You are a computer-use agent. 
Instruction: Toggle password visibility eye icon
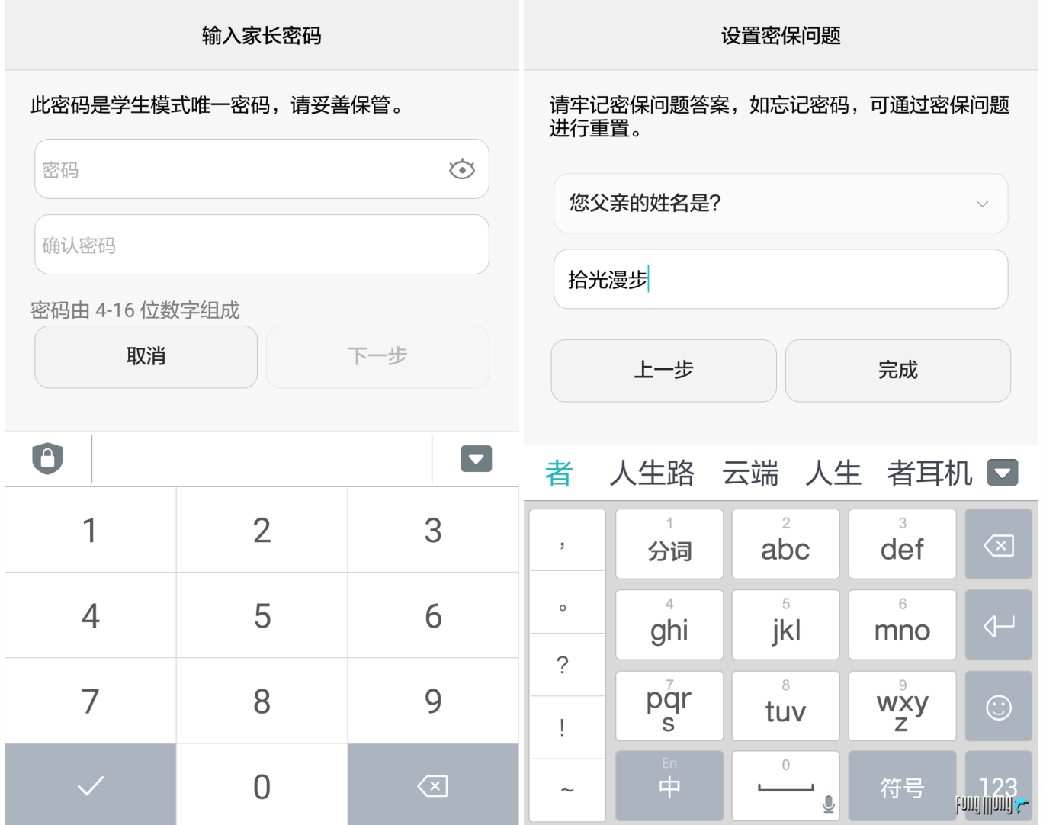[461, 169]
